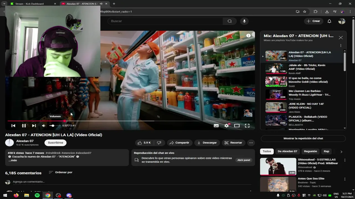The image size is (355, 199).
Task: Mute the video using the speaker icon
Action: [44, 125]
